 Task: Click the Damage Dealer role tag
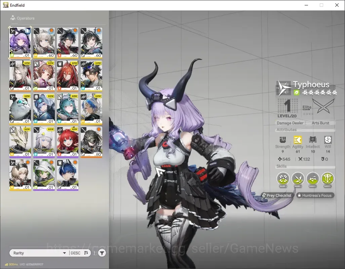290,123
